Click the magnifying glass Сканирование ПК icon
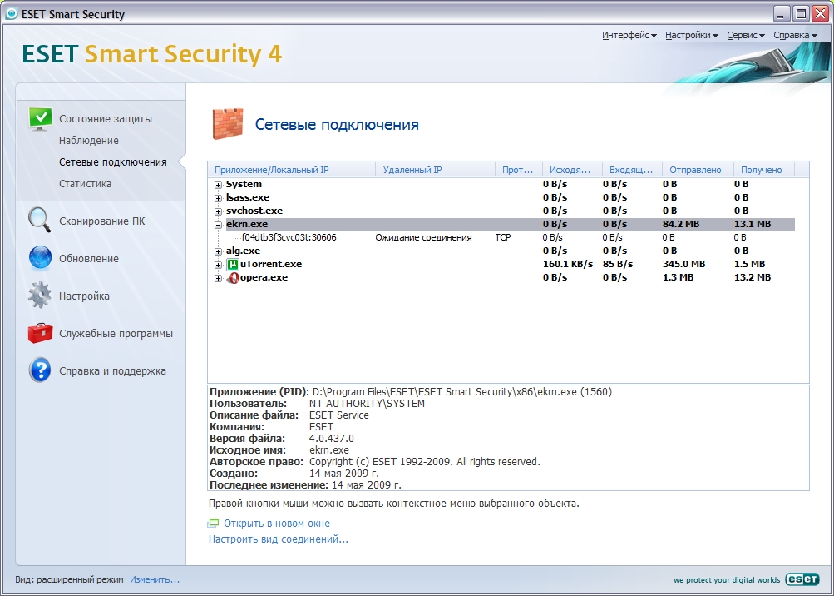 [40, 221]
